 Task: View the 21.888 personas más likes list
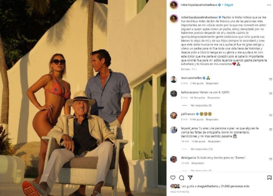[236, 186]
